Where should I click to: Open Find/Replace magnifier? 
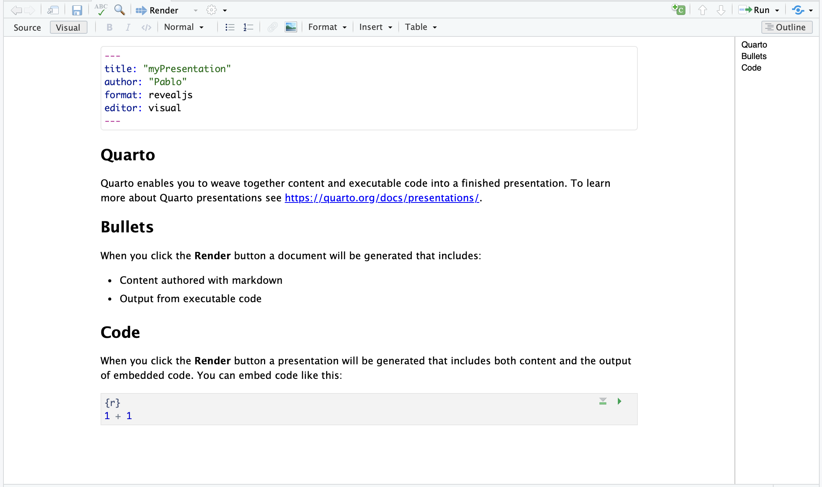click(x=120, y=10)
